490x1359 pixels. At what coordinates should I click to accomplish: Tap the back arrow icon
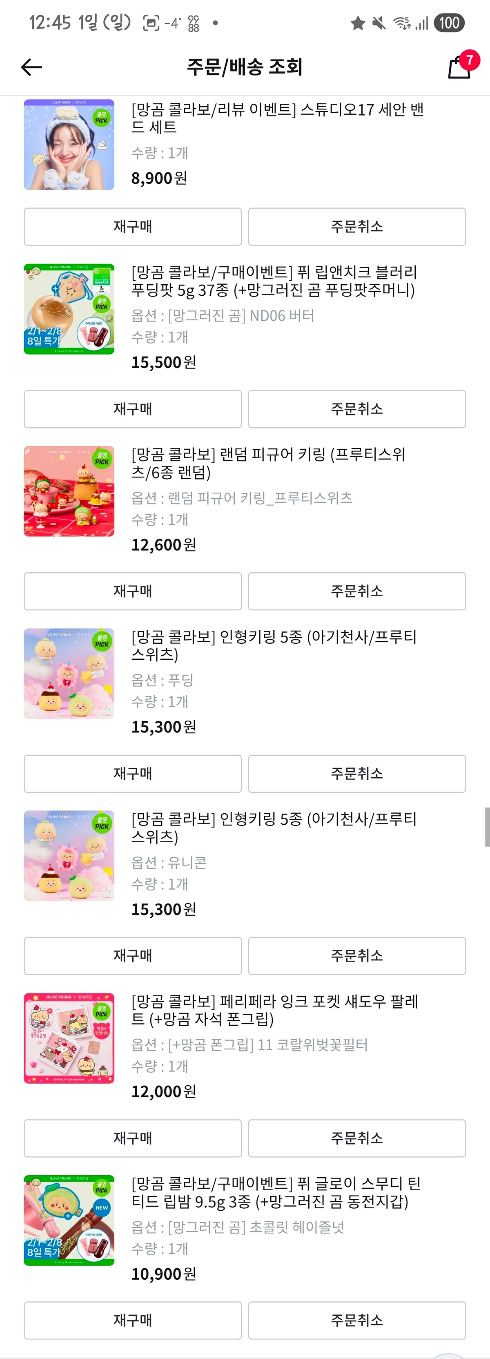tap(31, 67)
